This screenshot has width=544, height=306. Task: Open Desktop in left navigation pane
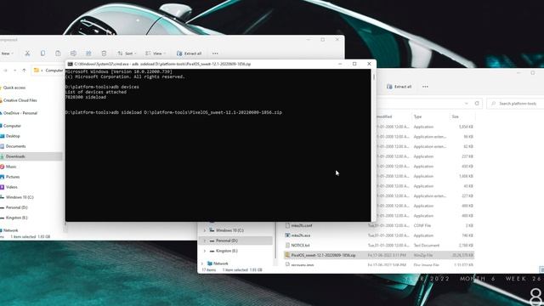pyautogui.click(x=13, y=136)
